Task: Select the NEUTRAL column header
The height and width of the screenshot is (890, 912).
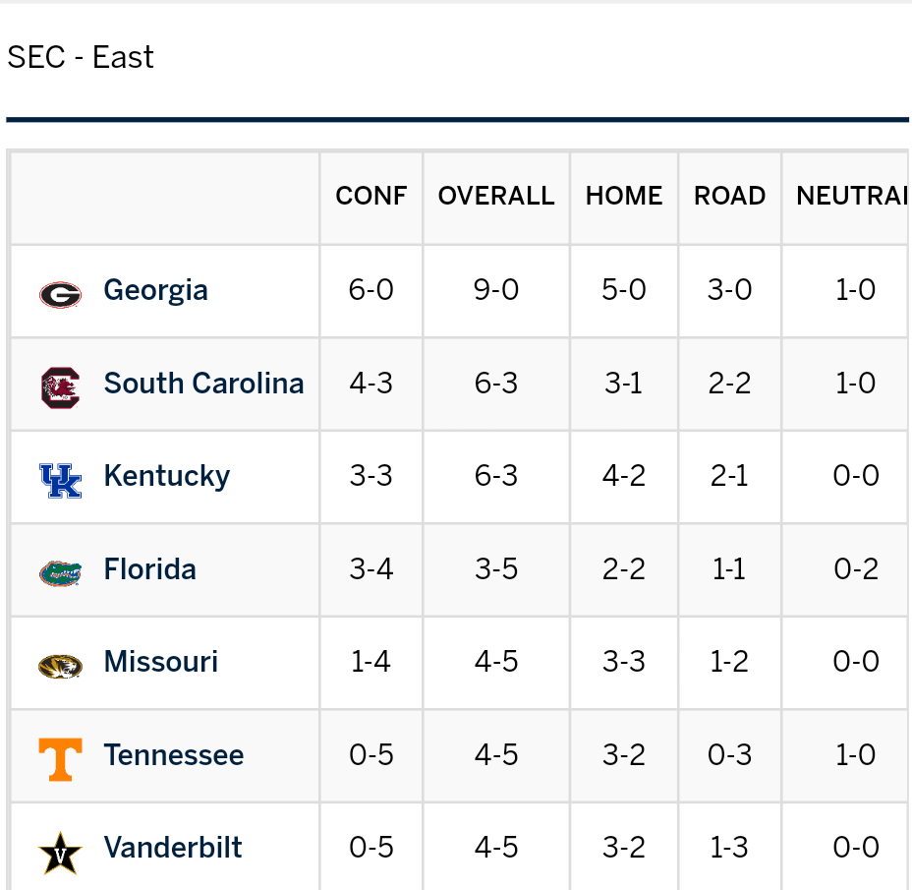Action: point(850,196)
